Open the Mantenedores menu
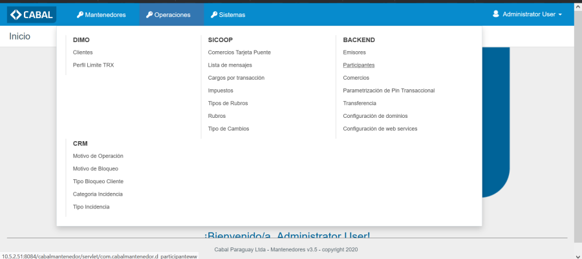The width and height of the screenshot is (582, 259). coord(102,15)
